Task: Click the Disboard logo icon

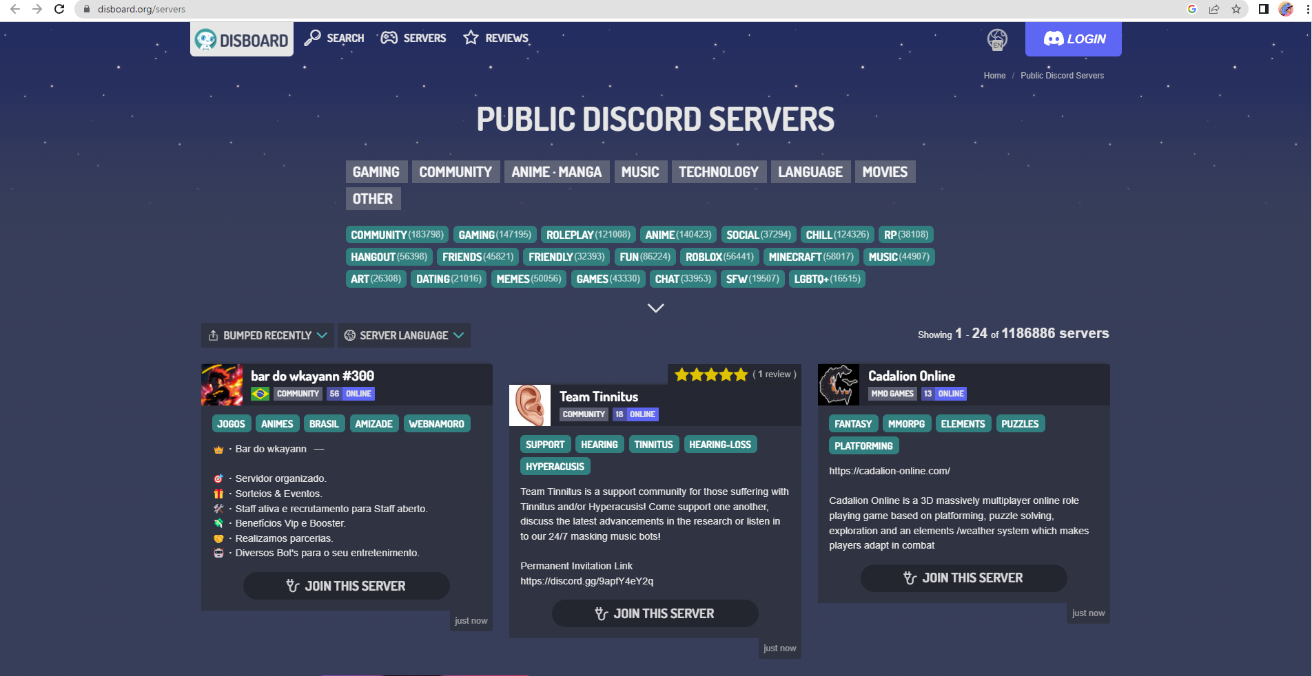Action: coord(205,40)
